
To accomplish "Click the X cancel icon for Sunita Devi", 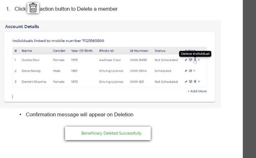I will point(199,60).
